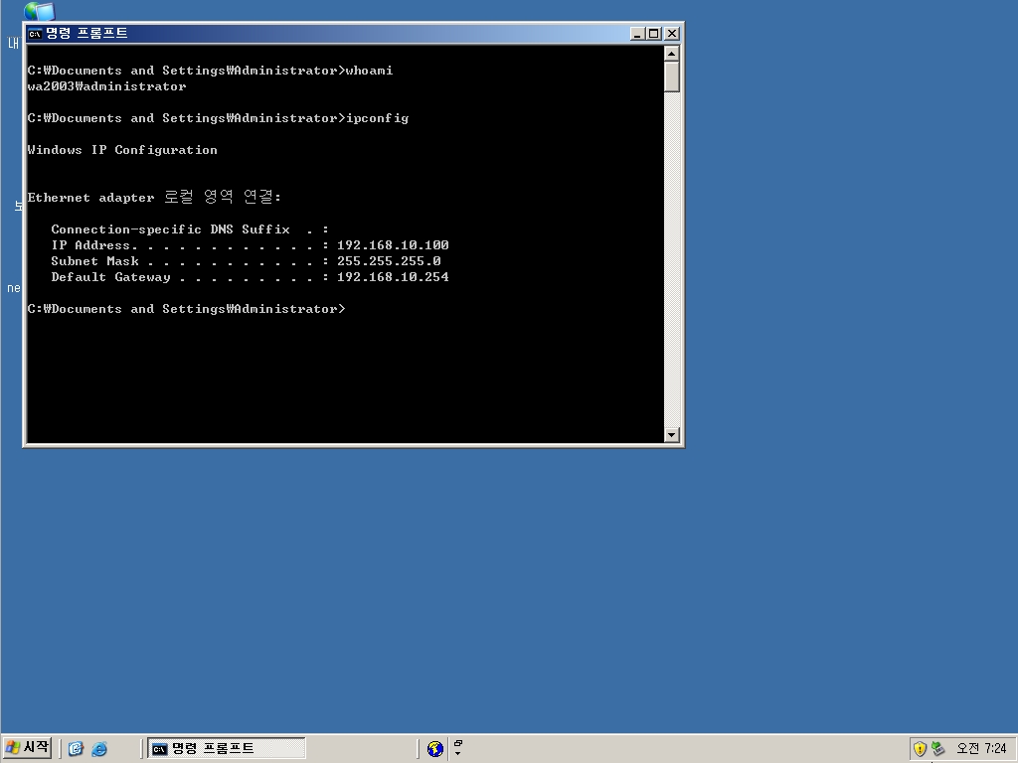Open the language bar options dropdown arrow
This screenshot has width=1018, height=763.
tap(457, 754)
